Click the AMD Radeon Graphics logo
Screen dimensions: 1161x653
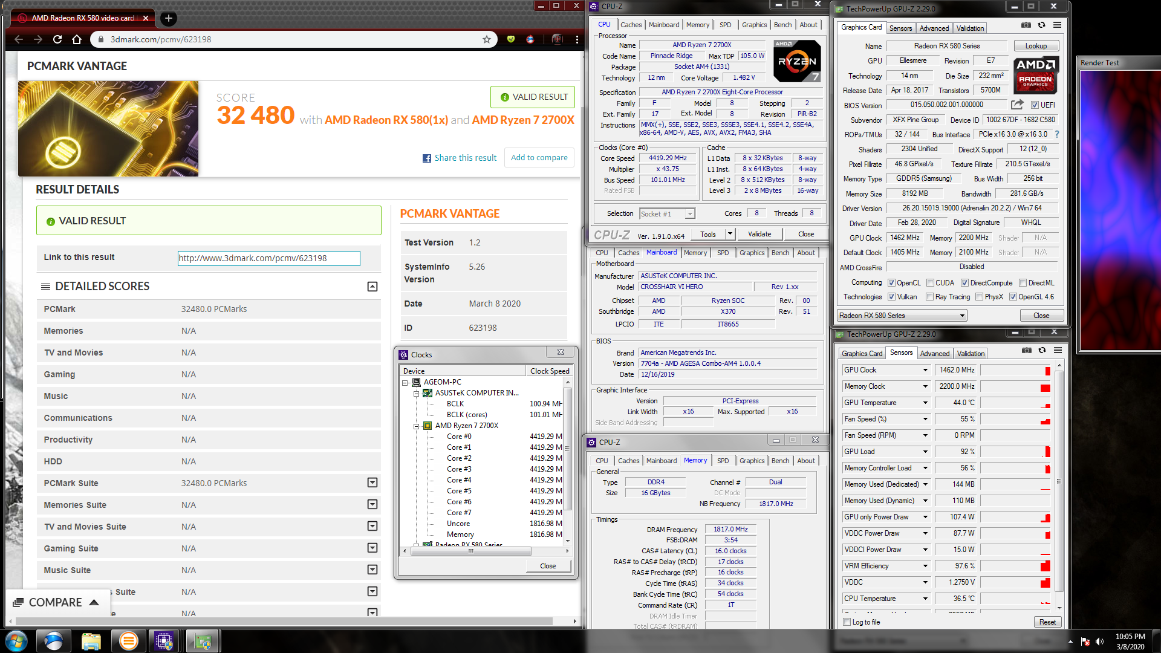tap(1035, 75)
